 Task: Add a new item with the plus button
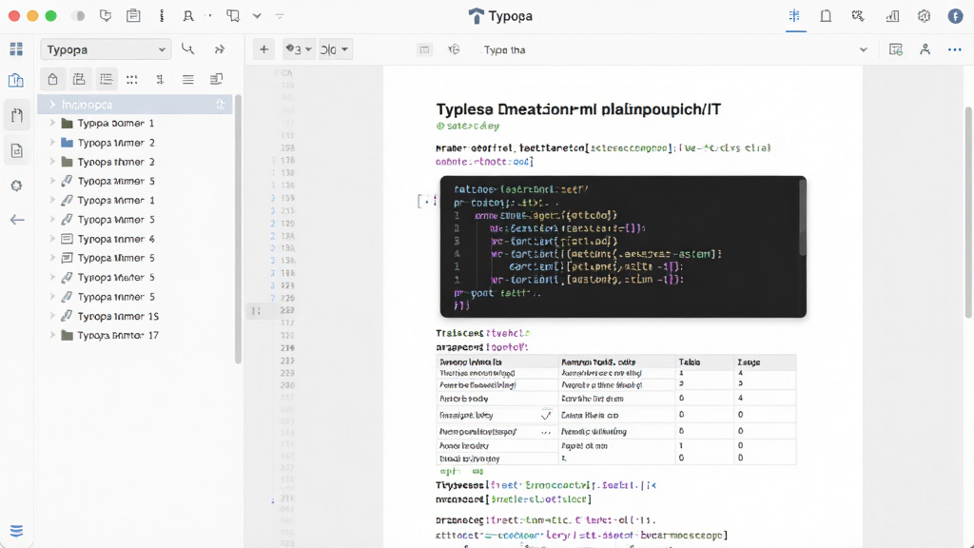click(264, 49)
